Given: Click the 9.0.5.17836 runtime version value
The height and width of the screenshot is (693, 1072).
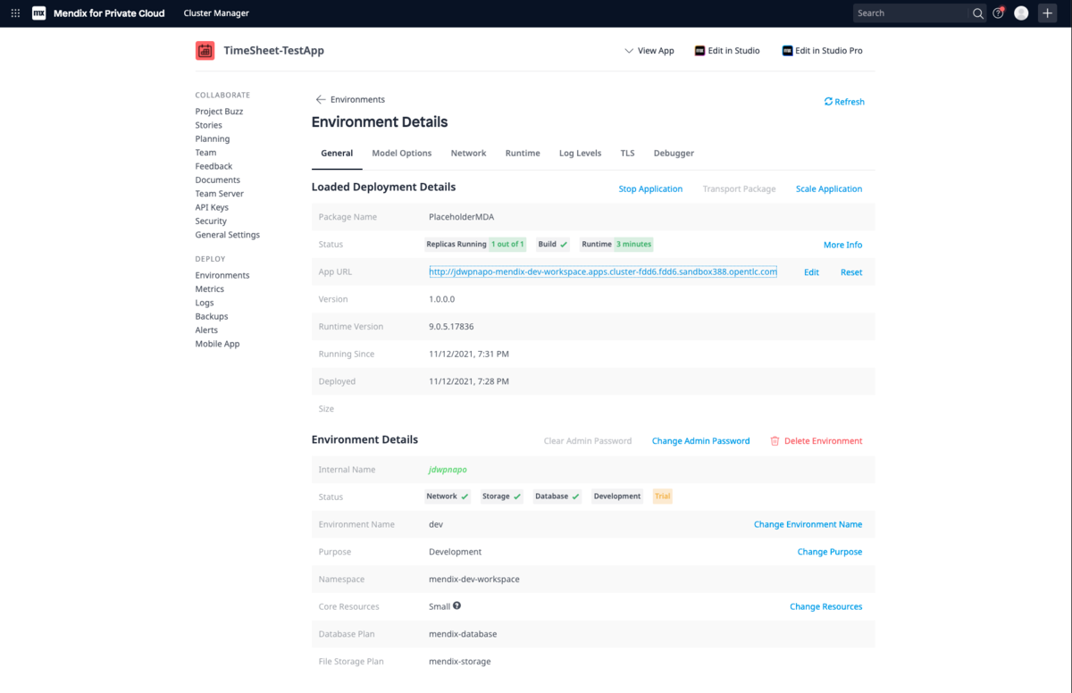Looking at the screenshot, I should (x=451, y=327).
